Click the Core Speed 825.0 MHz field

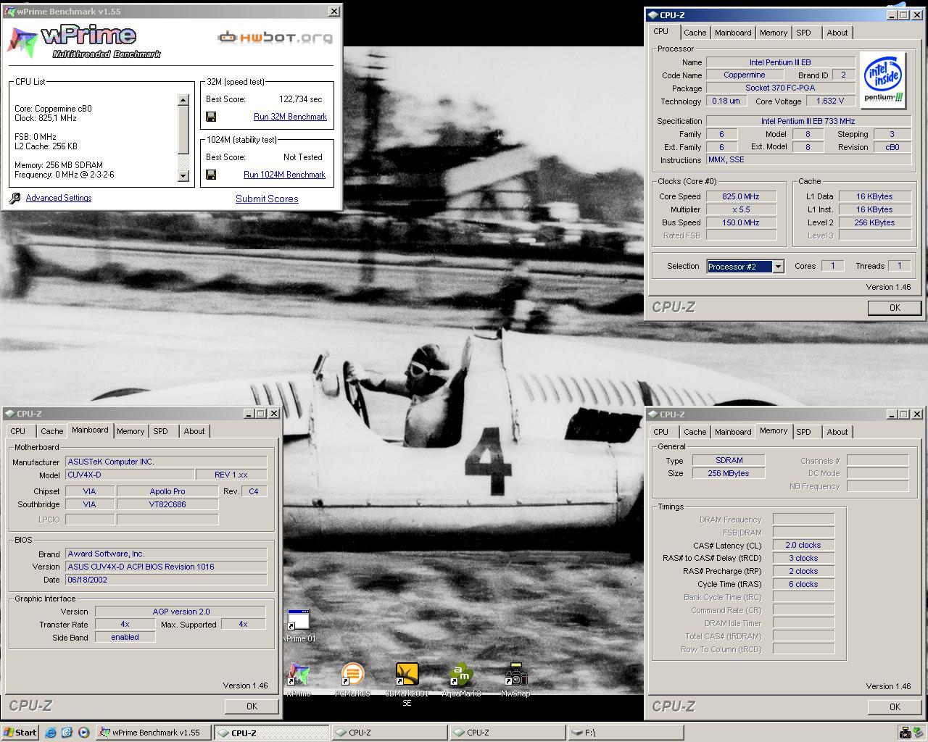pos(740,196)
